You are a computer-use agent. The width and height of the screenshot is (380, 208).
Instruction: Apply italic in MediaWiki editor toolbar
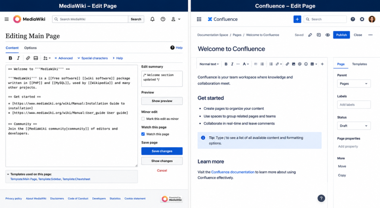point(18,58)
